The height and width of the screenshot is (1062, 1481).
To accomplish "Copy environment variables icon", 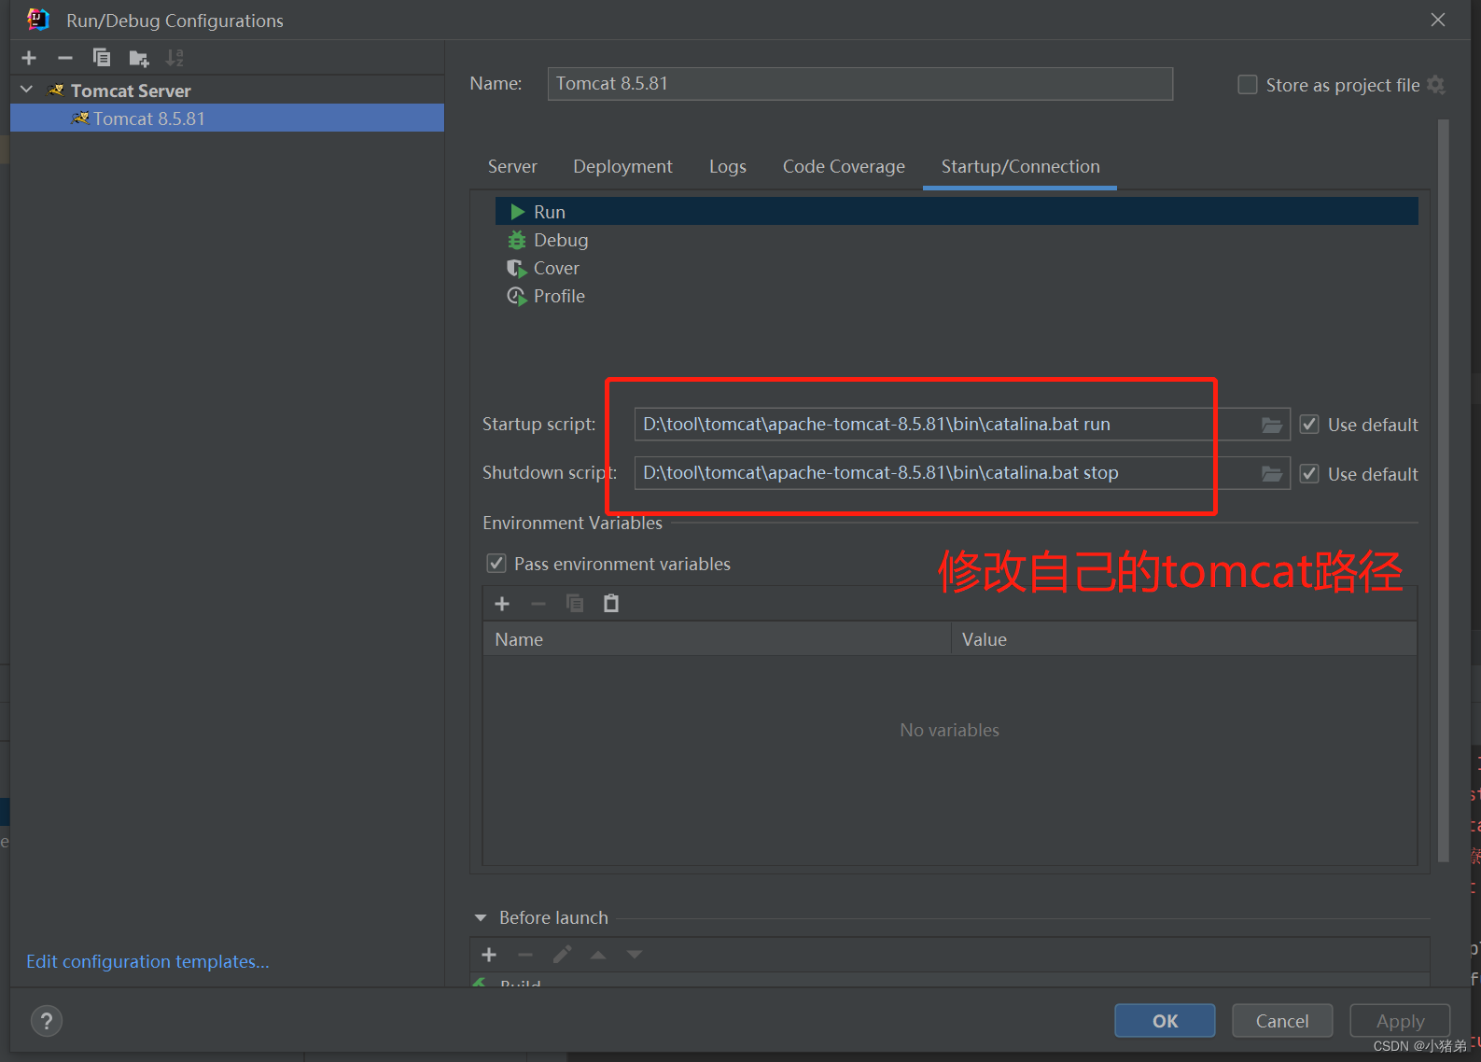I will click(575, 604).
